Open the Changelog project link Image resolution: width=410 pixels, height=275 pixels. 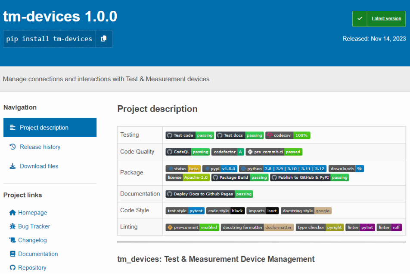pyautogui.click(x=32, y=240)
